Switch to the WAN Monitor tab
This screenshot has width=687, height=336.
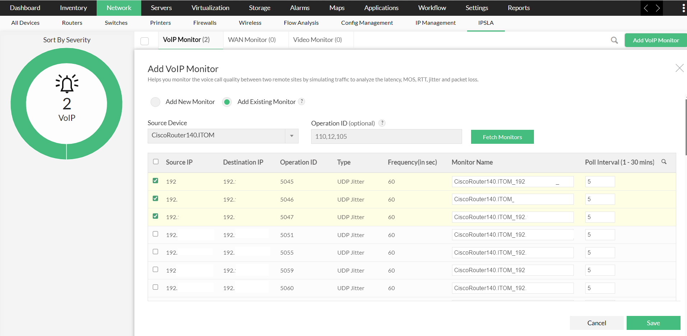tap(252, 40)
